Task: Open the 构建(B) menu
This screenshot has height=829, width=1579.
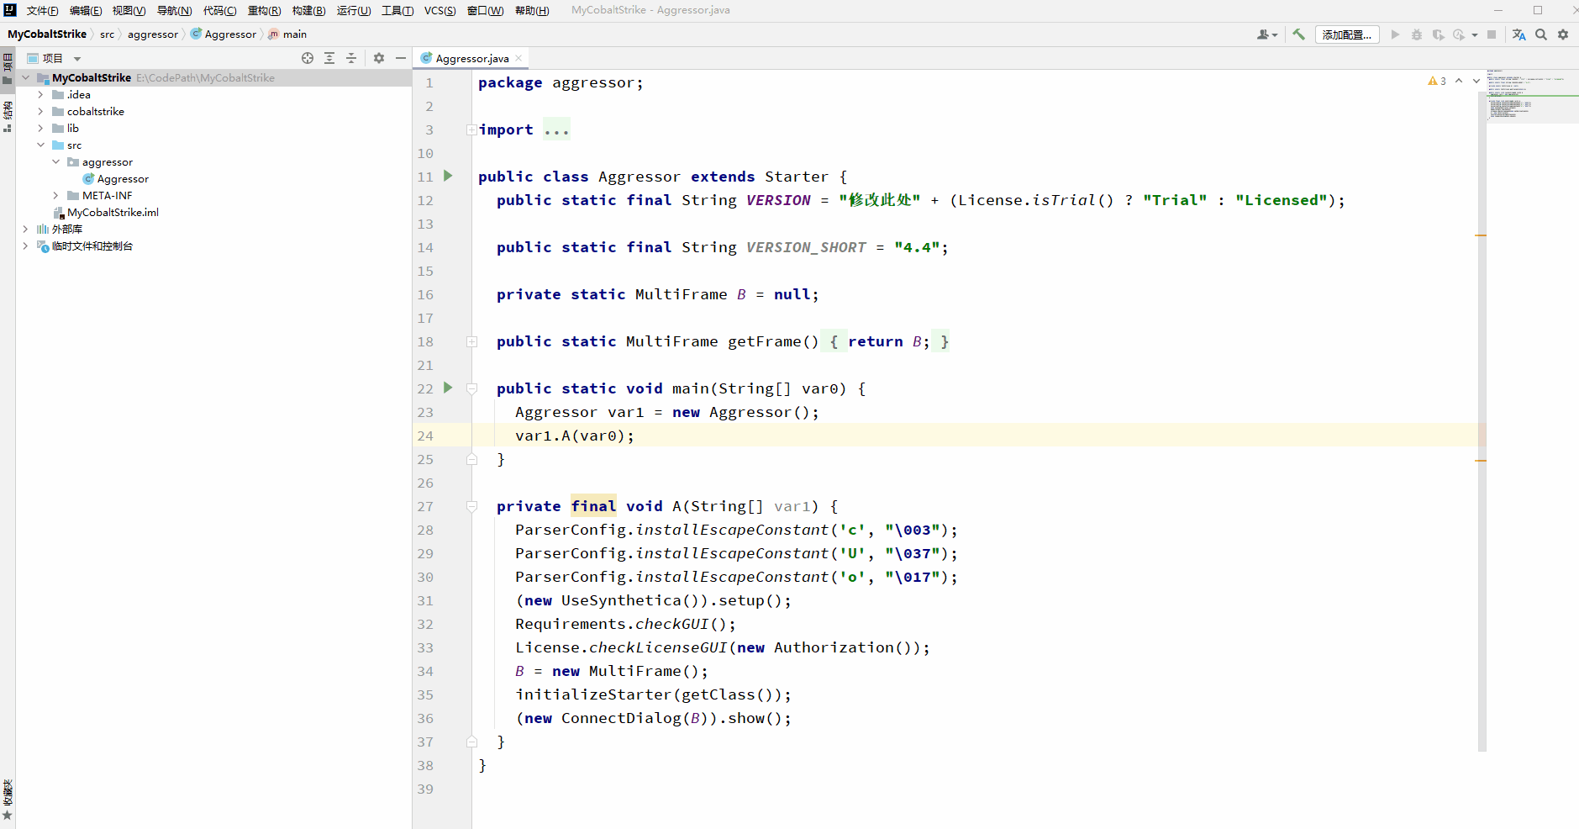Action: coord(308,10)
